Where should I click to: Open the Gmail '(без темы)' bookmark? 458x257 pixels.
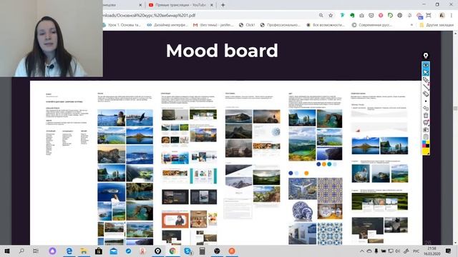pyautogui.click(x=213, y=25)
